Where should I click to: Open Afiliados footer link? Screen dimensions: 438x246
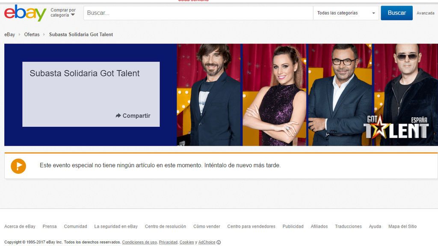319,226
